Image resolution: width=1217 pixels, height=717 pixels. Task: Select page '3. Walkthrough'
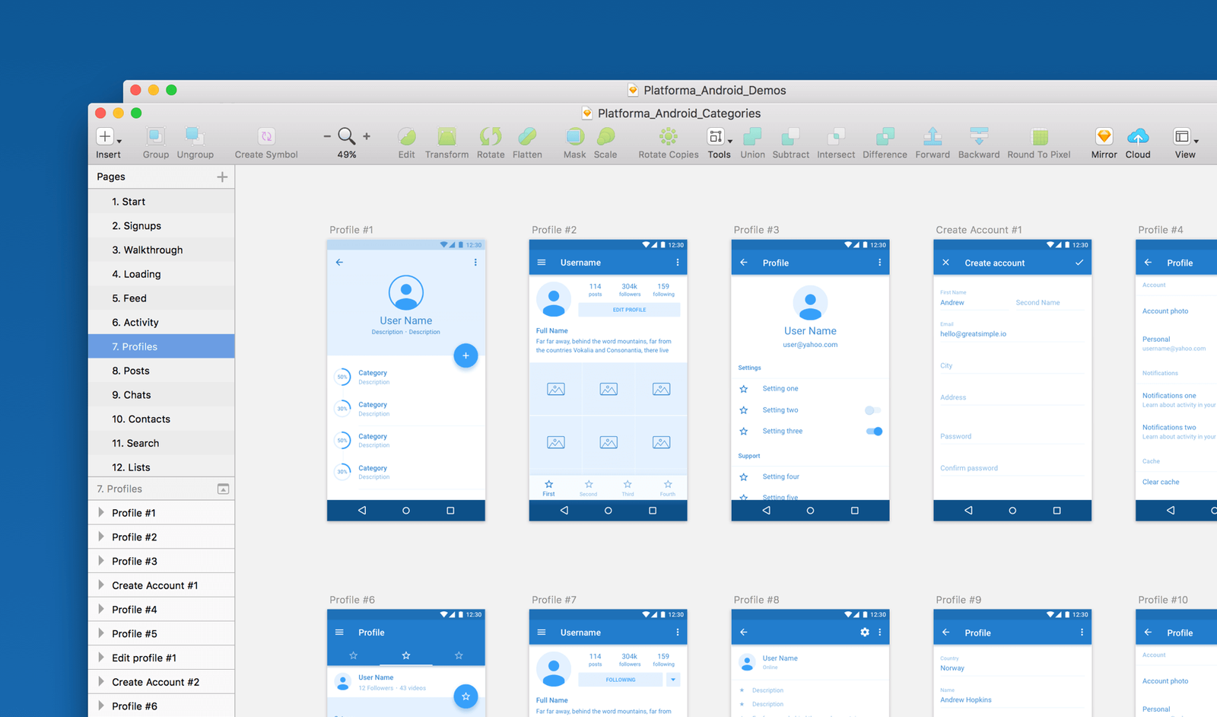point(161,250)
